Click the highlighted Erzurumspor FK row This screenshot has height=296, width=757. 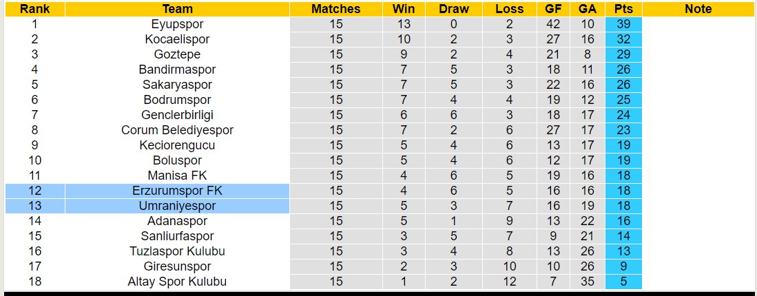coord(177,191)
